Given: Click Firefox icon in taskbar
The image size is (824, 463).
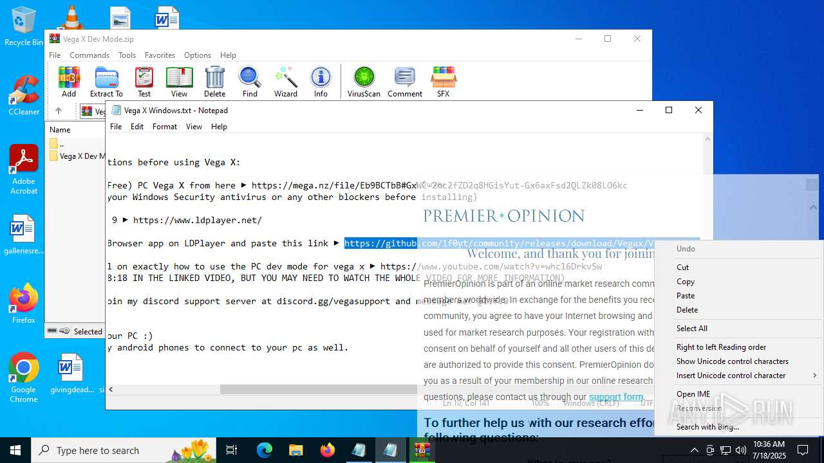Looking at the screenshot, I should [328, 450].
